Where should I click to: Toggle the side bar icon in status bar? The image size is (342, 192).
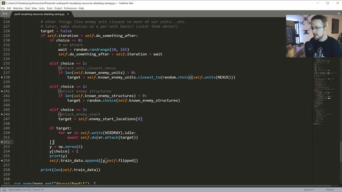[4, 190]
